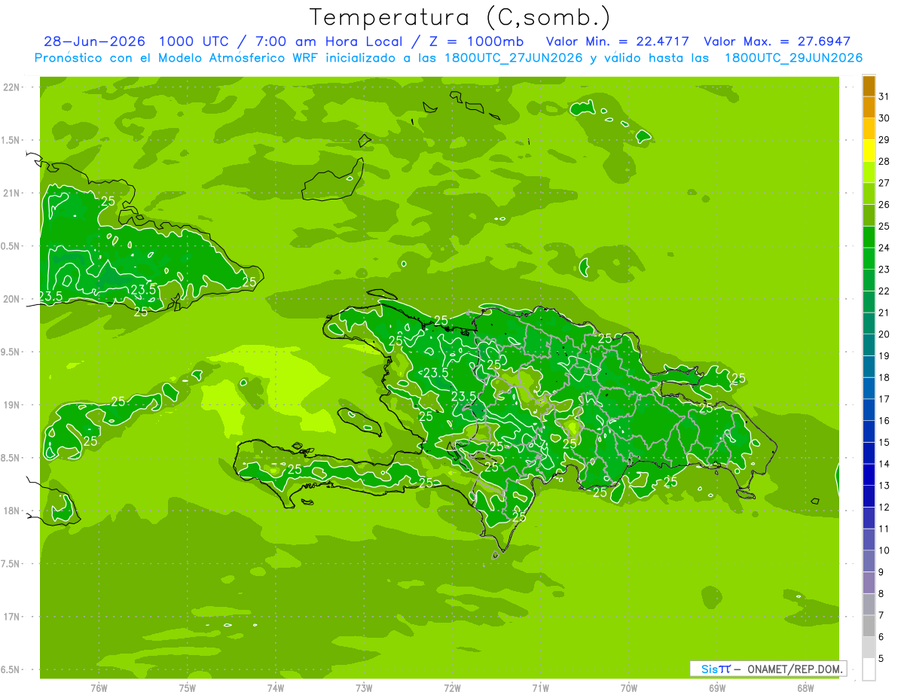Image resolution: width=904 pixels, height=698 pixels.
Task: Pick the teal swatch between legend 19 and 20
Action: pyautogui.click(x=869, y=345)
